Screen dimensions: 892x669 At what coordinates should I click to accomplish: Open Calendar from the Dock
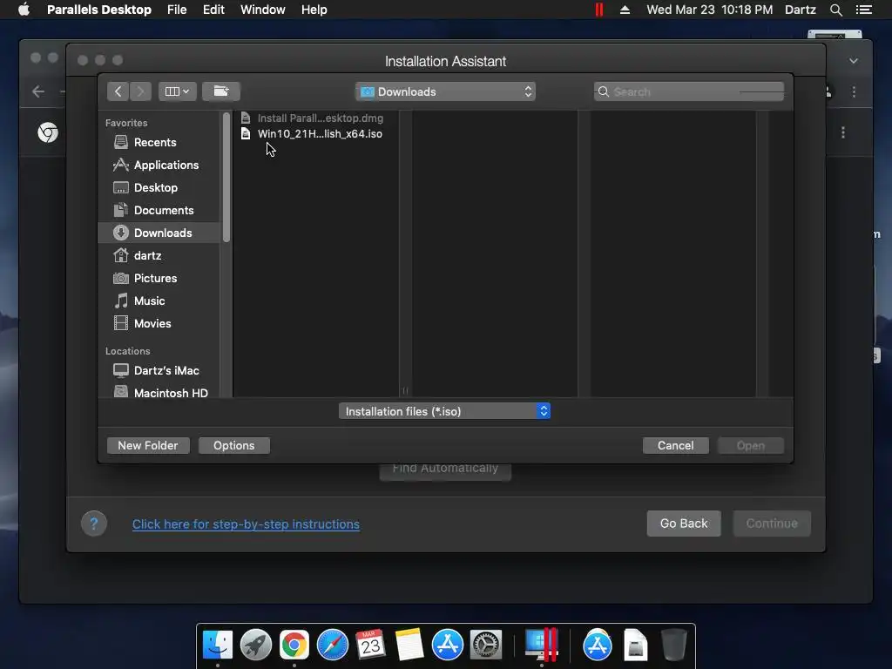[370, 645]
